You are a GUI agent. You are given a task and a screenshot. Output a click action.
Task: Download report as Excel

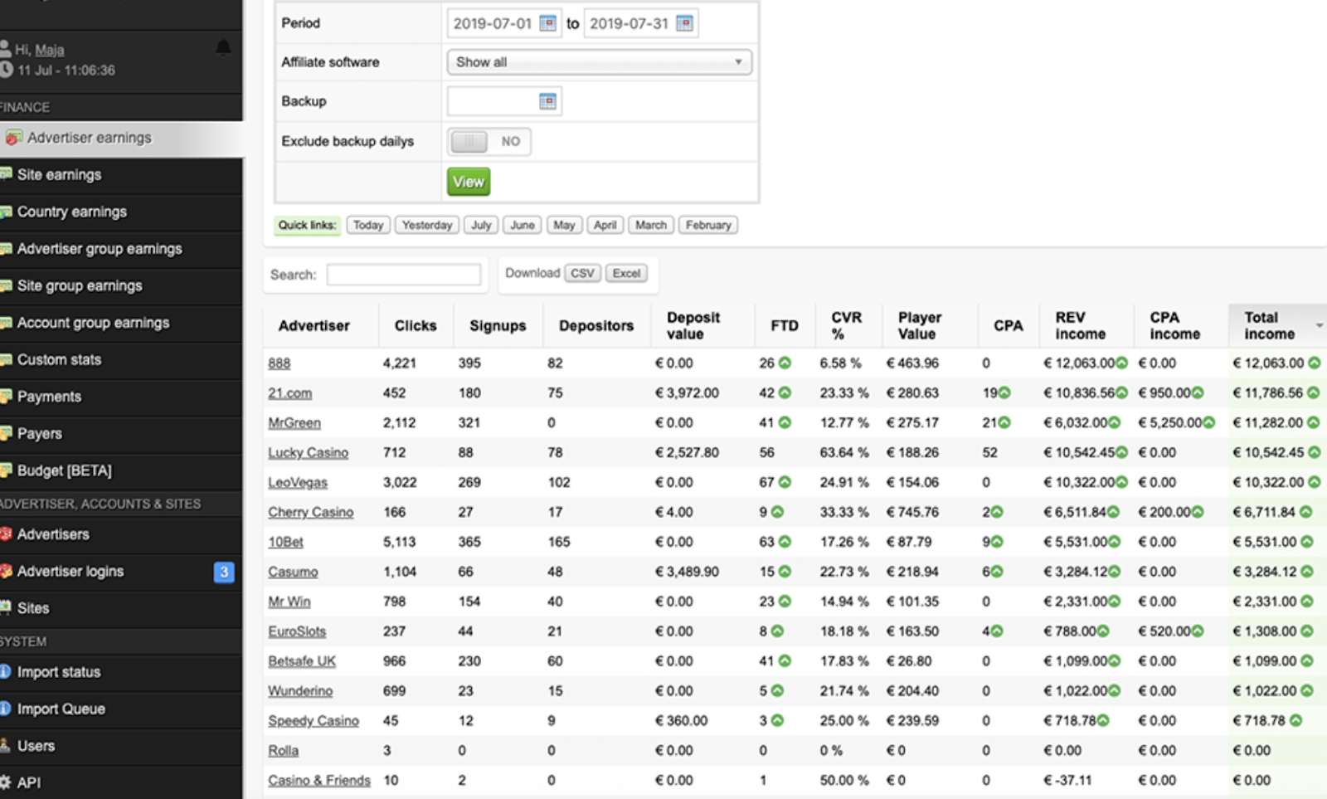point(626,273)
